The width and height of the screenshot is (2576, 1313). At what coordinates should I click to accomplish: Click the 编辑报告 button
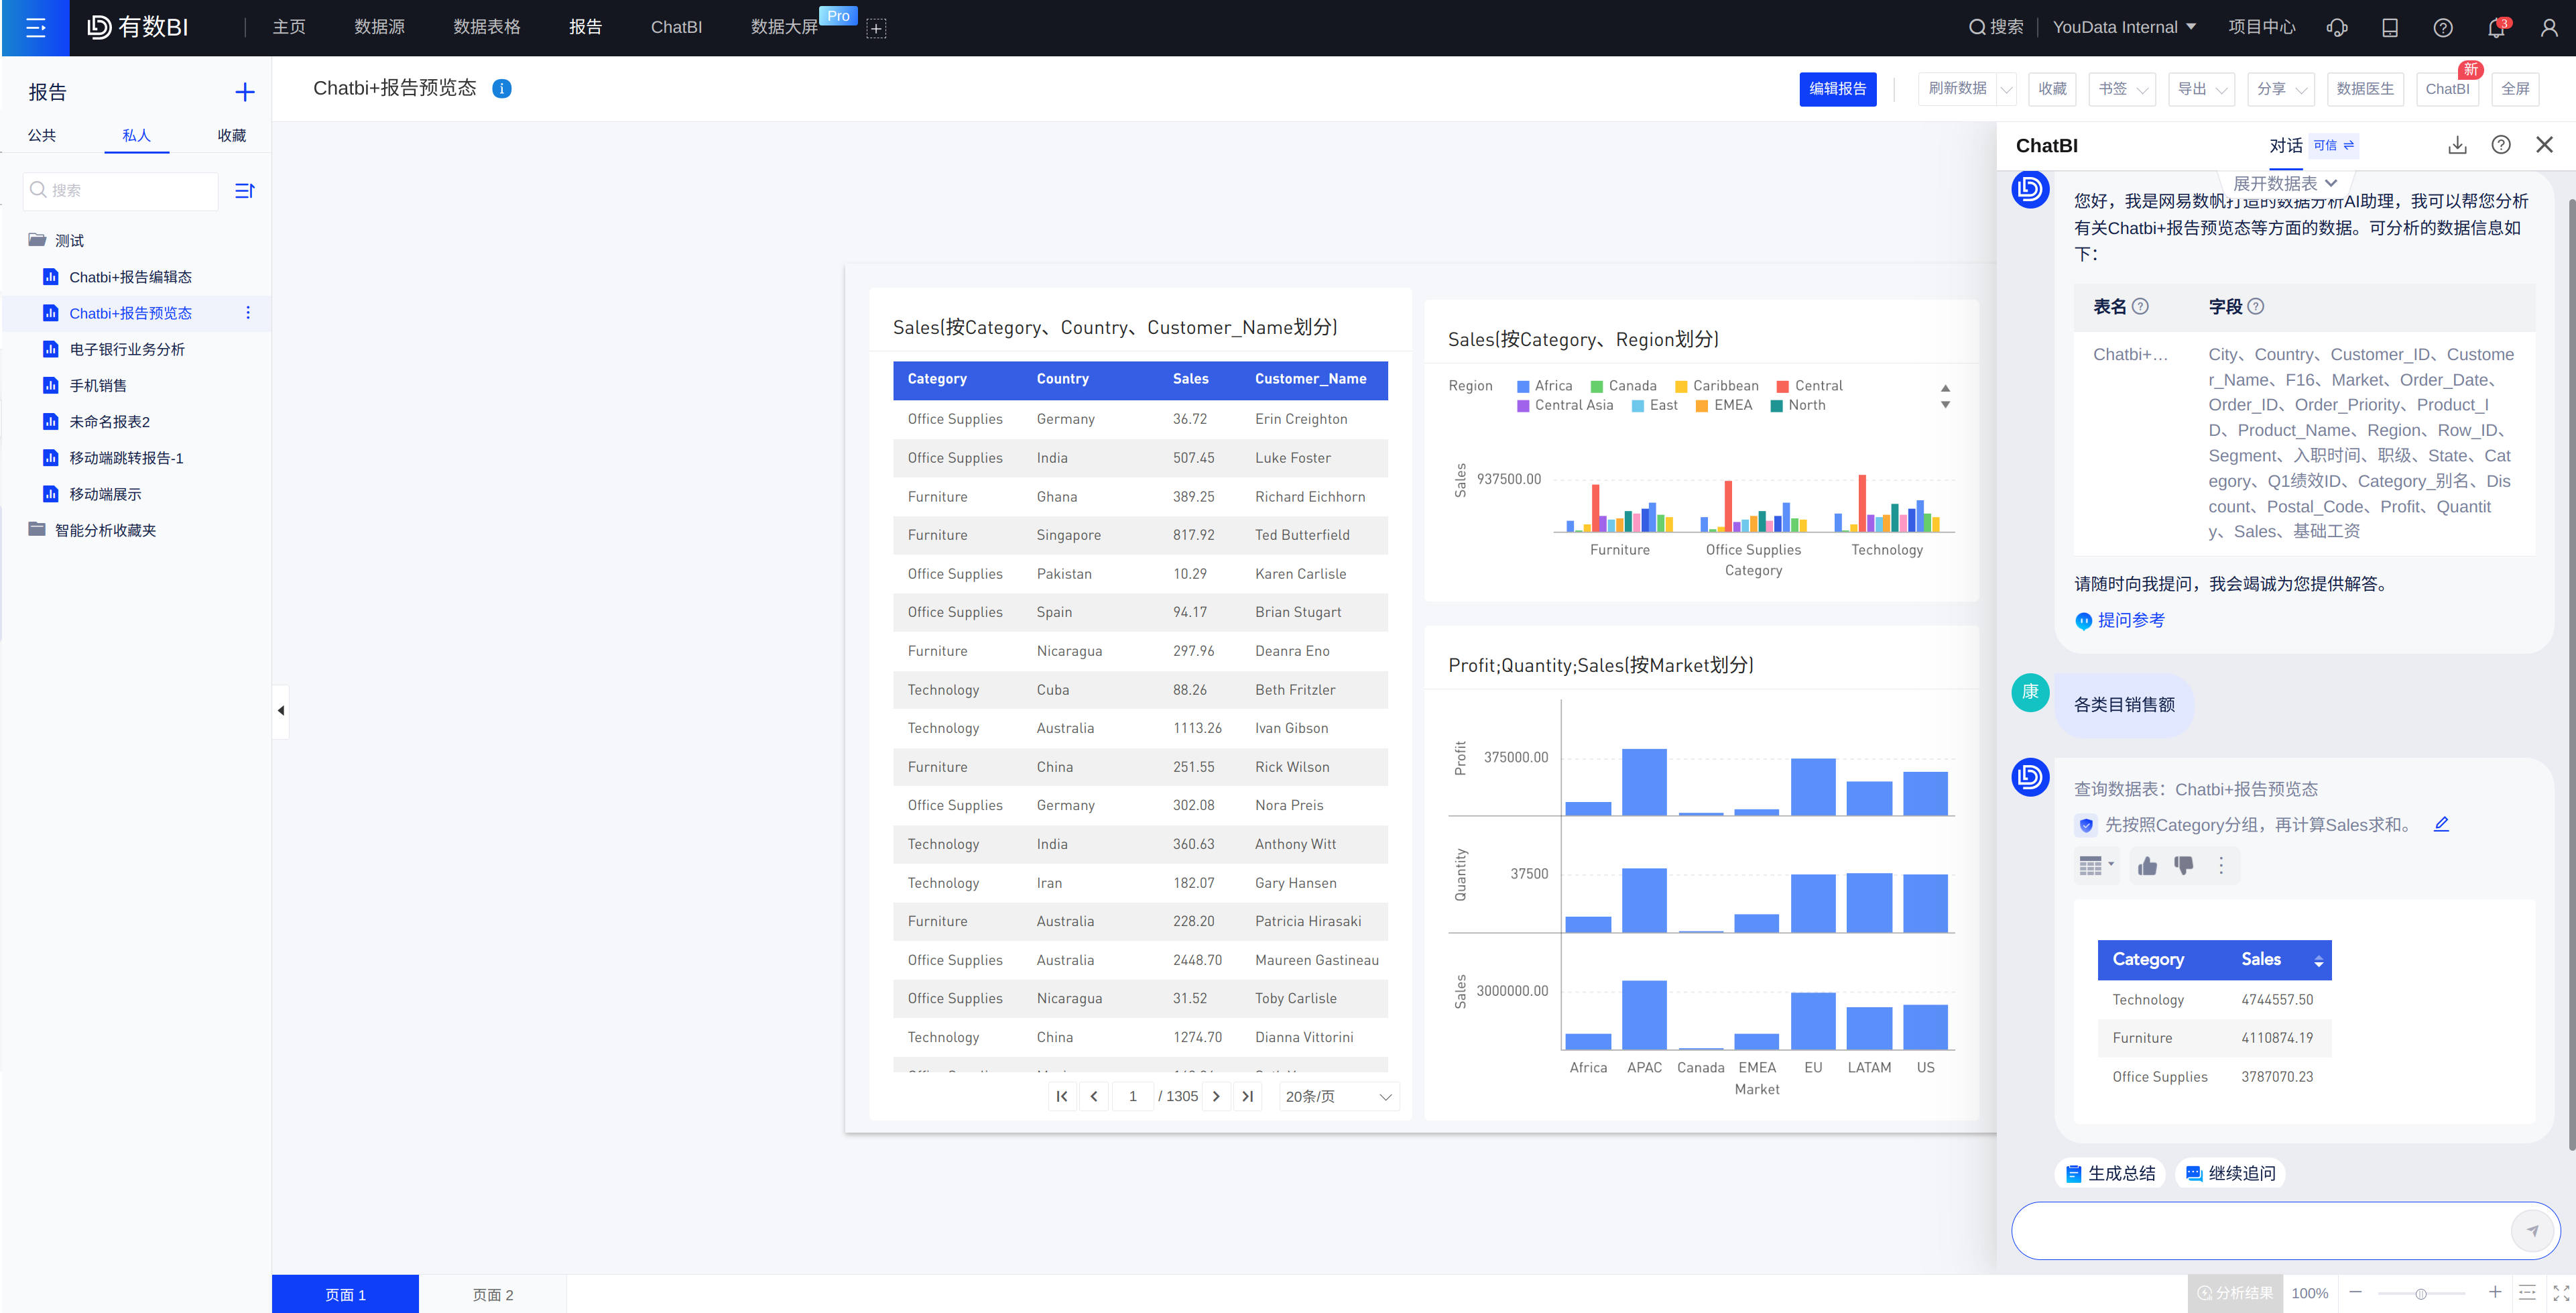click(x=1837, y=88)
